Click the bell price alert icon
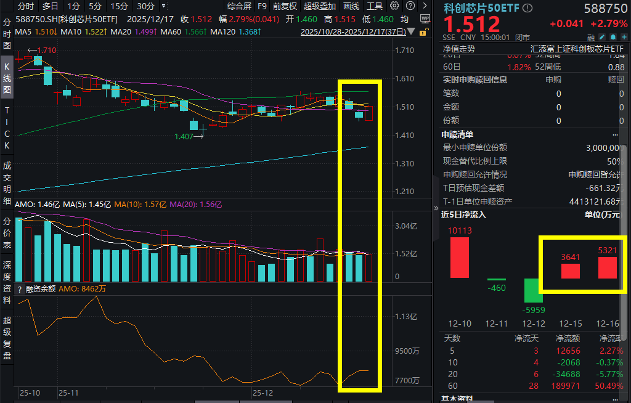This screenshot has width=631, height=403. (612, 38)
